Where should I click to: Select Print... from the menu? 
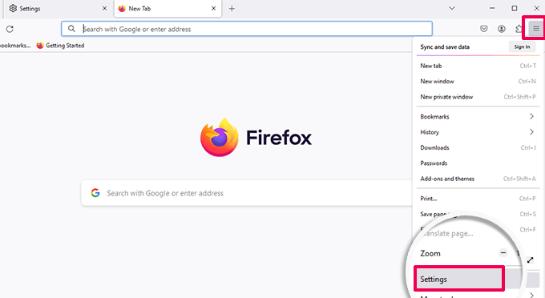coord(478,199)
